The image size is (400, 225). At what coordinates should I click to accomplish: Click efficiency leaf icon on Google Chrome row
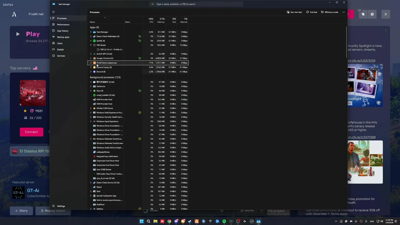140,58
